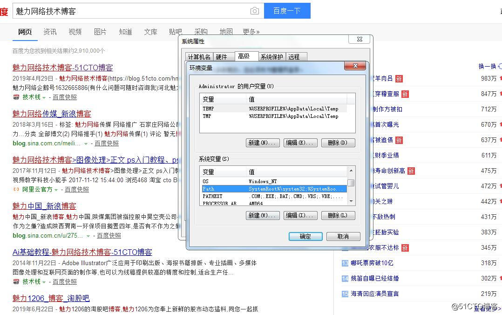Open hot search 哪吒票房破10亿

click(372, 263)
